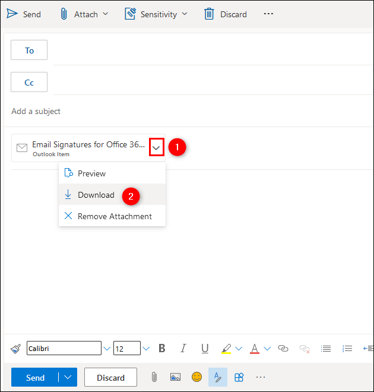Open the highlight color dropdown arrow
Screen dimensions: 374x392
[239, 349]
